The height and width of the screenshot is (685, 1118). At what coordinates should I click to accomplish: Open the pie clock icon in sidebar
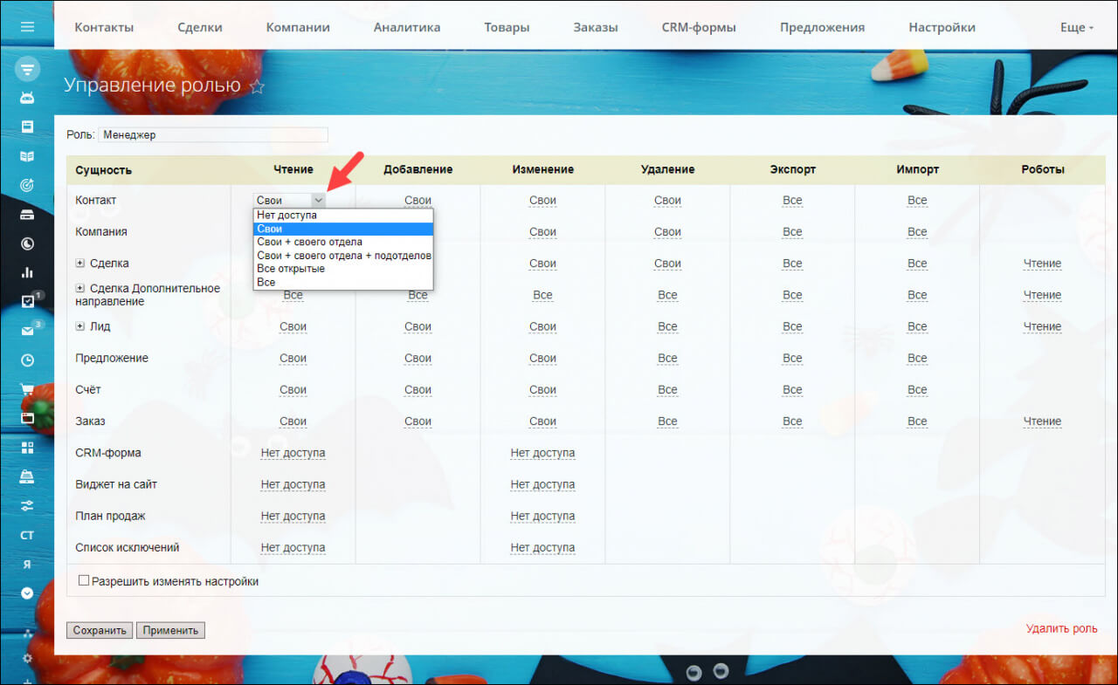27,243
